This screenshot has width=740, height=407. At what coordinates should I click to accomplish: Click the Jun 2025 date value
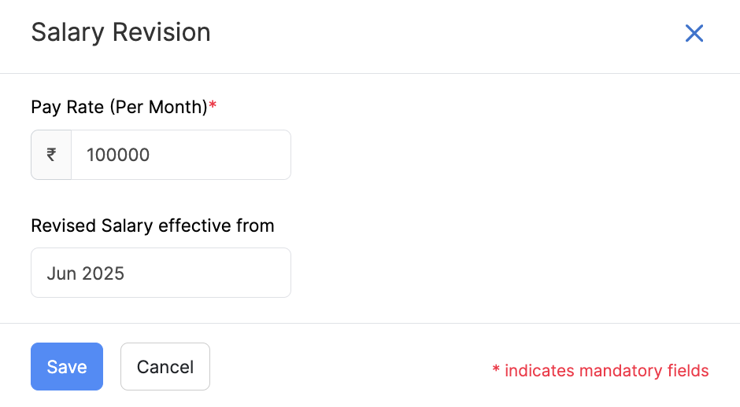click(85, 273)
